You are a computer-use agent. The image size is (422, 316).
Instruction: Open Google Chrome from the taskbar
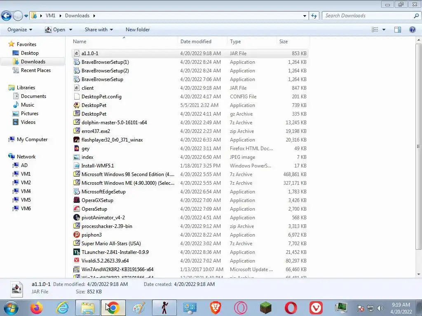tap(113, 308)
